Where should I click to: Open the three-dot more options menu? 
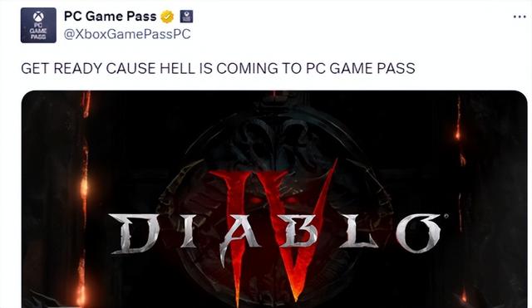tap(519, 17)
